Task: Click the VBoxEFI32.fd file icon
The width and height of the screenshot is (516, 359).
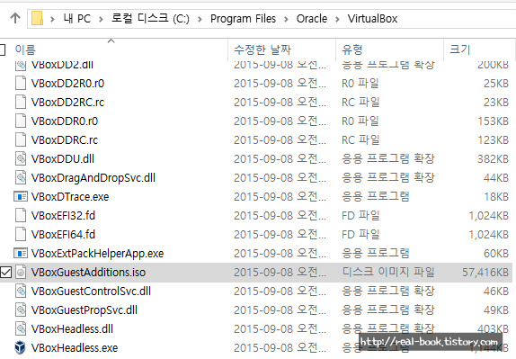Action: pos(21,215)
